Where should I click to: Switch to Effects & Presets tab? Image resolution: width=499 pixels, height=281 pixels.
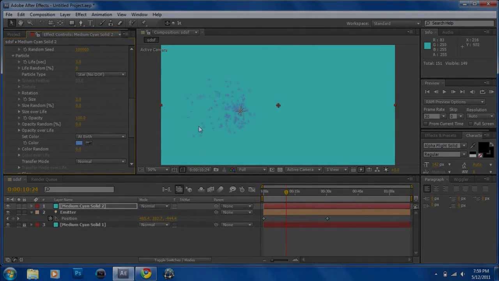pos(440,135)
